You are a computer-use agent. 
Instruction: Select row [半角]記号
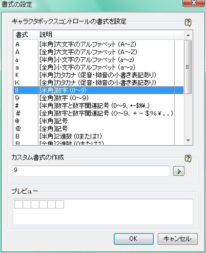tap(98, 121)
